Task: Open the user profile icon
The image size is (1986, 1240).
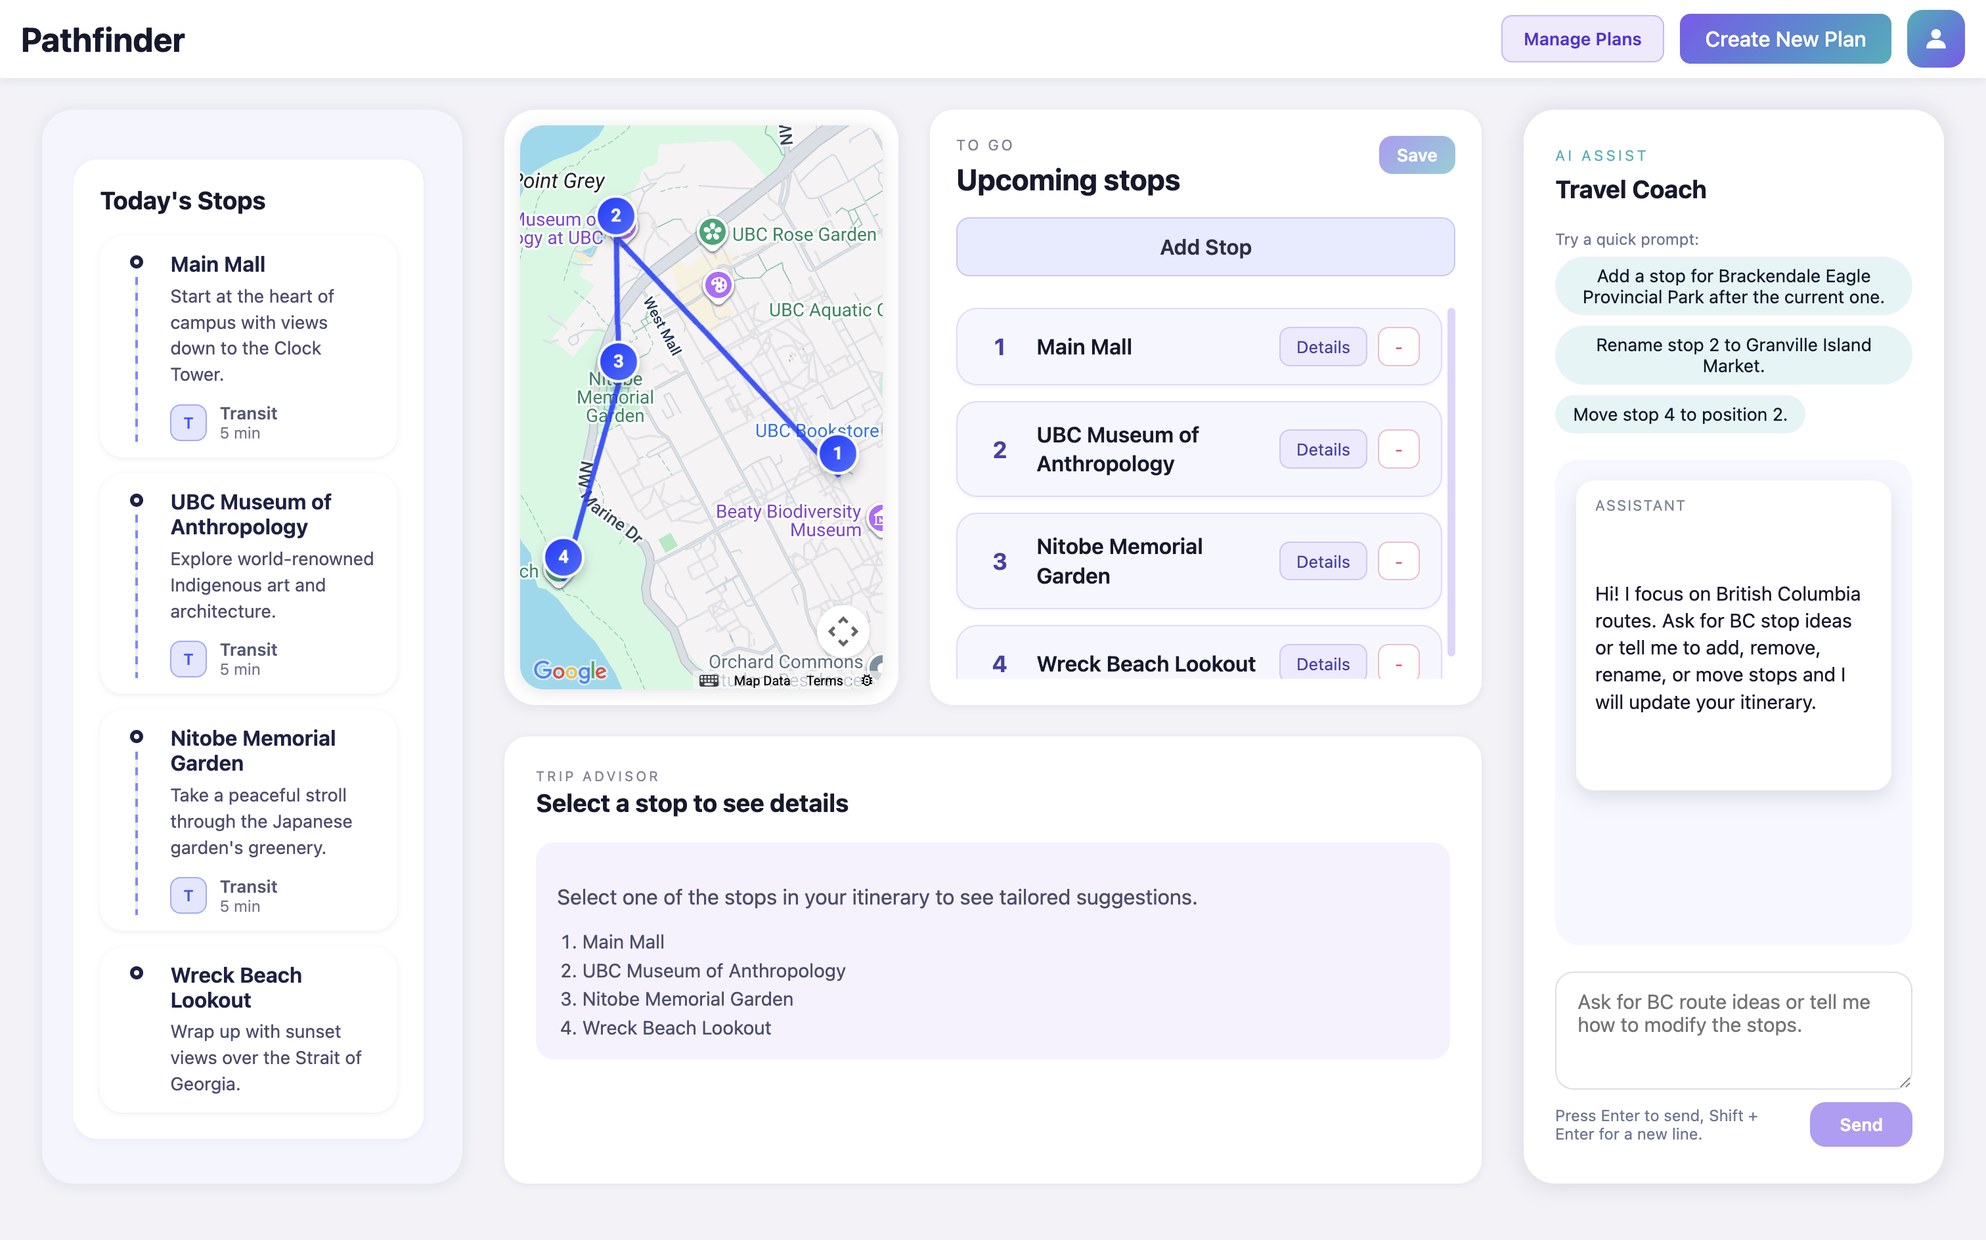Action: (x=1934, y=39)
